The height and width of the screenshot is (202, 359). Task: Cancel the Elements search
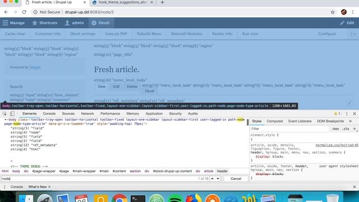[x=236, y=178]
